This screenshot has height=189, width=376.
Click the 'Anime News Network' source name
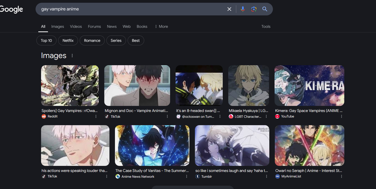tap(138, 177)
